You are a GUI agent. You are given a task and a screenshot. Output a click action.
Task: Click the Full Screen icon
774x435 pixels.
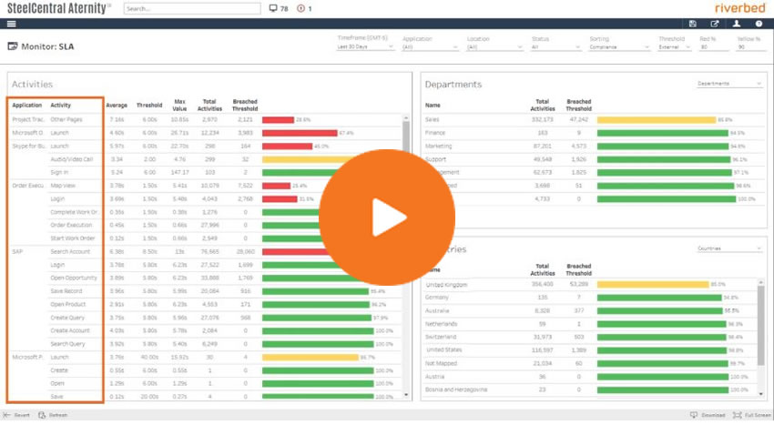pos(737,415)
